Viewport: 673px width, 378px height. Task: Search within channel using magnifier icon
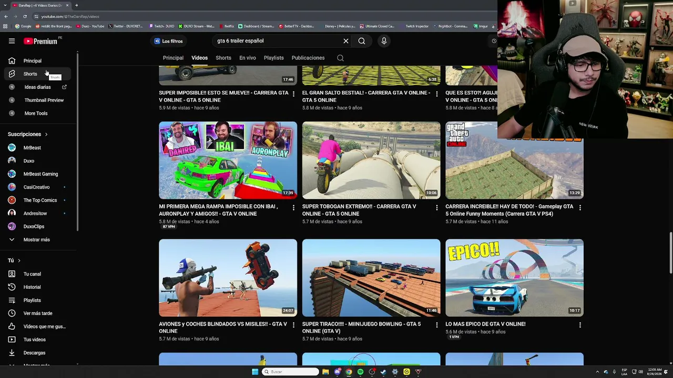coord(340,58)
